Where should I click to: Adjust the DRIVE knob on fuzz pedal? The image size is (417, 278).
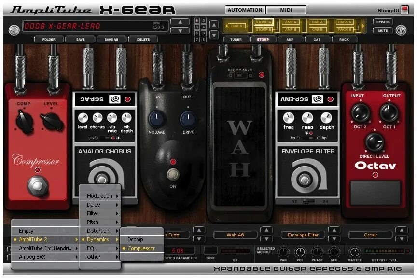pos(188,119)
